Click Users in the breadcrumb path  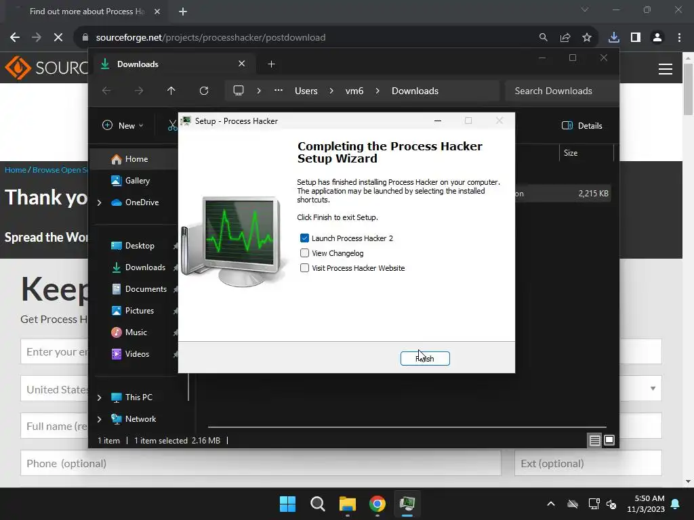pyautogui.click(x=306, y=91)
